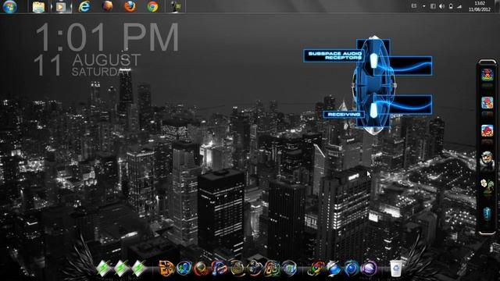Open Angry Birds Rio in side dock
The width and height of the screenshot is (500, 281).
tap(487, 102)
